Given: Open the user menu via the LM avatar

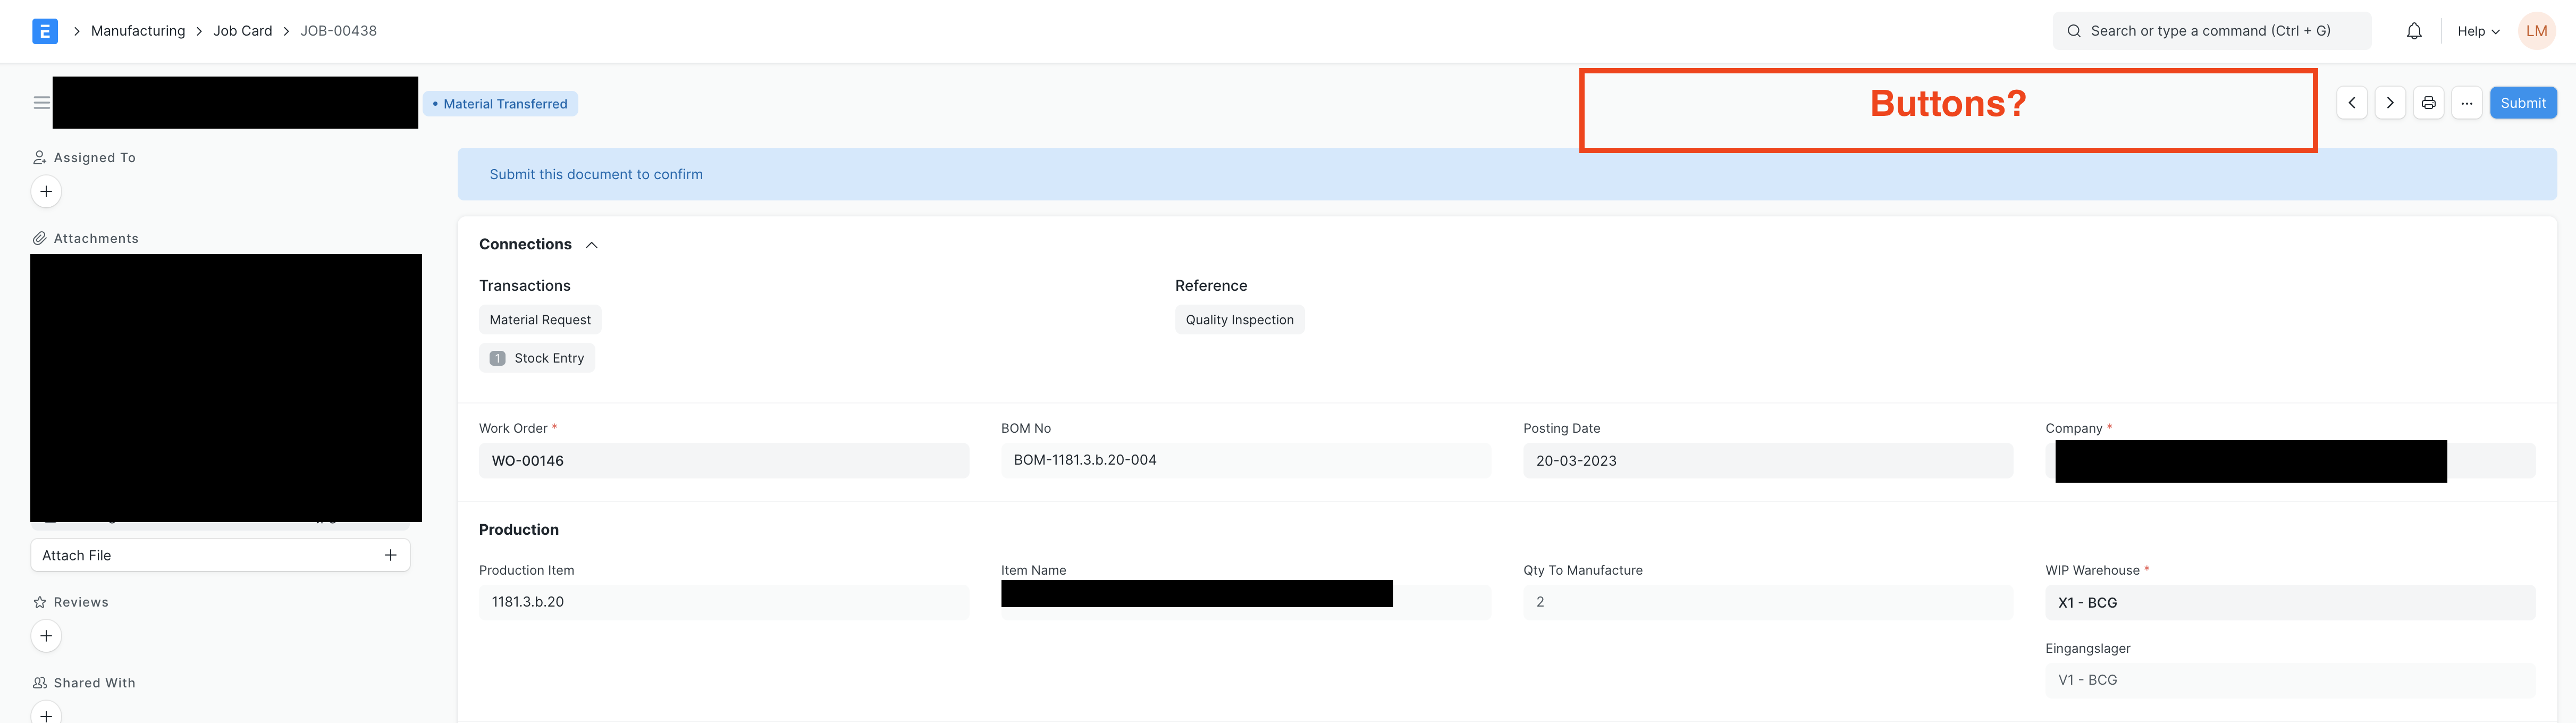Looking at the screenshot, I should click(2537, 30).
